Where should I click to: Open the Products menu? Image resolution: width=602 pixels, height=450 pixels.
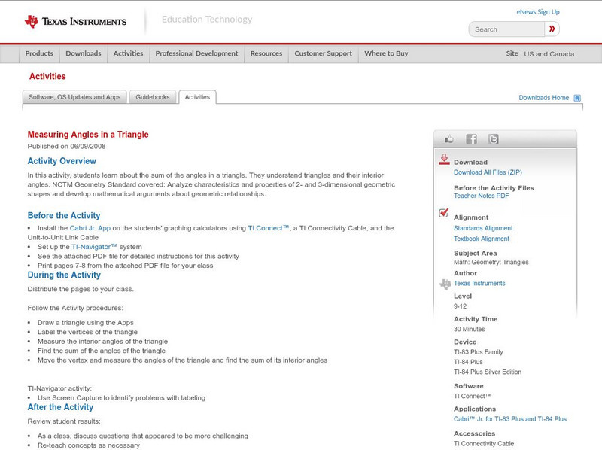click(x=39, y=53)
